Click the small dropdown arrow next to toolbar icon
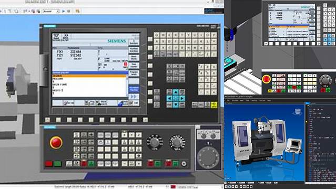The height and width of the screenshot is (189, 336). point(29,11)
